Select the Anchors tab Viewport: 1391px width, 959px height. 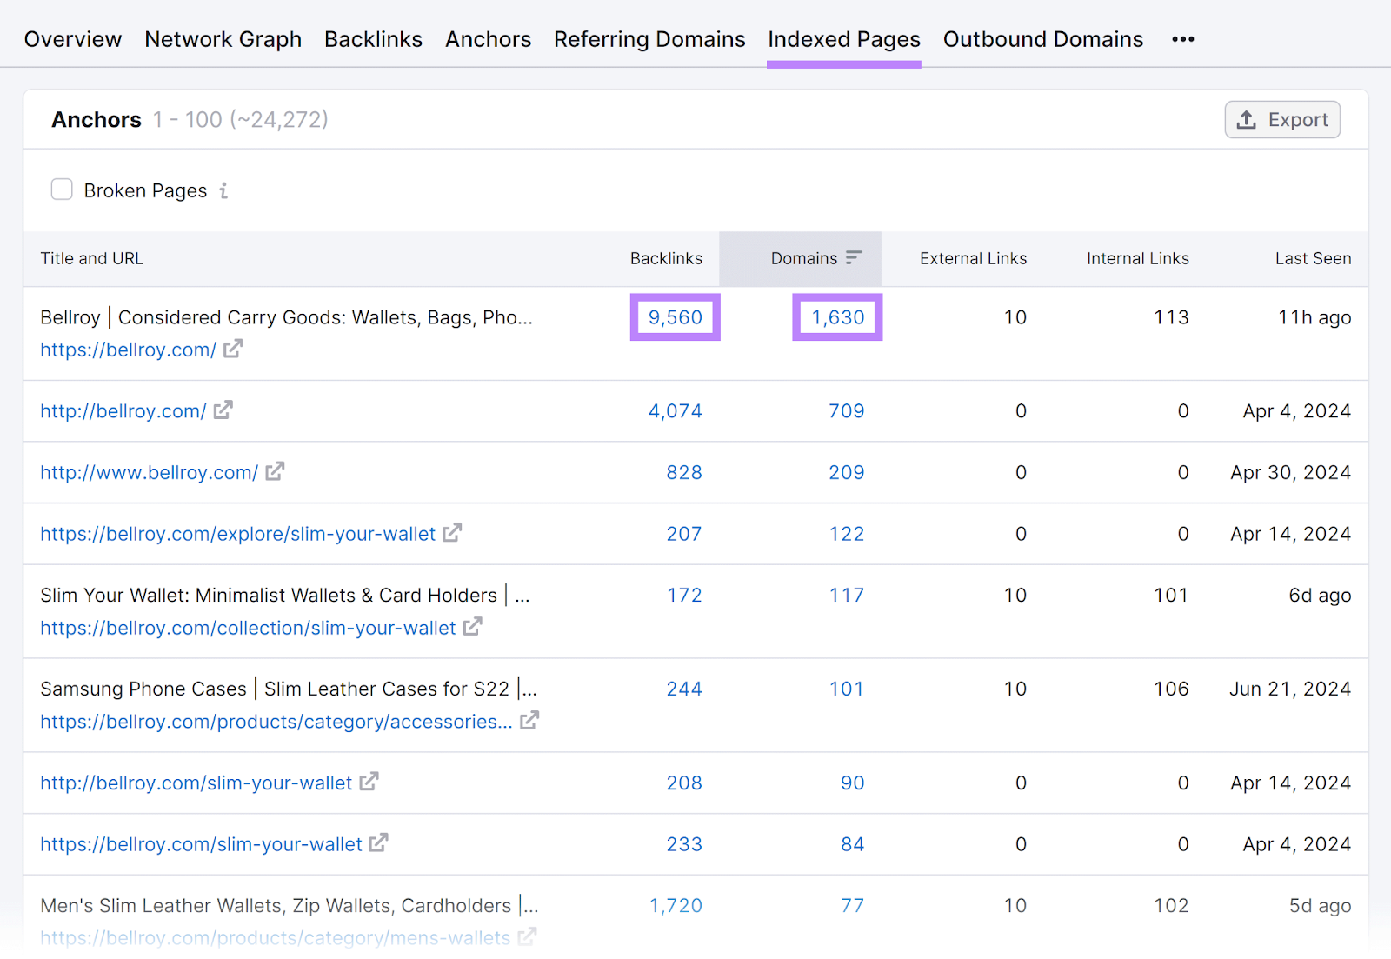tap(488, 39)
